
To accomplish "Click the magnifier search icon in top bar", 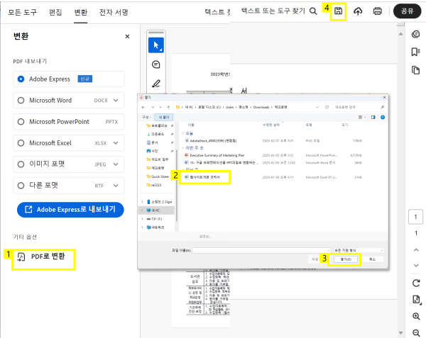I will [313, 11].
